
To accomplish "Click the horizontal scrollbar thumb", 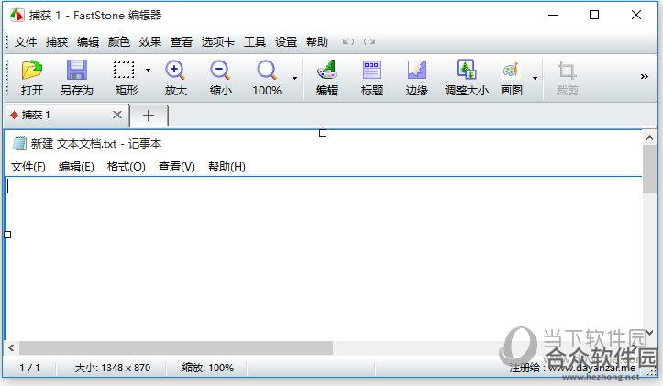I will [x=176, y=347].
